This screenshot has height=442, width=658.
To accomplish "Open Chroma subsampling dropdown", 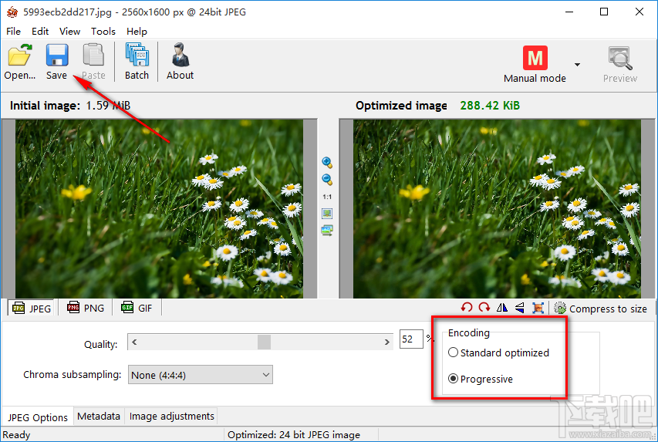I will coord(200,375).
